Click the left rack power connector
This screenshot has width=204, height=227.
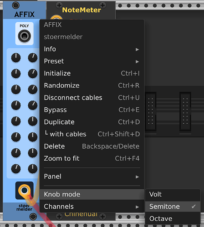151,111
